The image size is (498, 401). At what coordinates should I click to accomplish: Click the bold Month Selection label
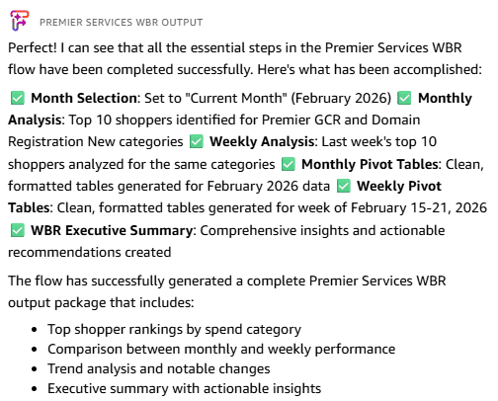tap(84, 98)
